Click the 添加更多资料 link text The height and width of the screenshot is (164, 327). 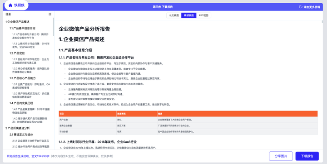[312, 7]
